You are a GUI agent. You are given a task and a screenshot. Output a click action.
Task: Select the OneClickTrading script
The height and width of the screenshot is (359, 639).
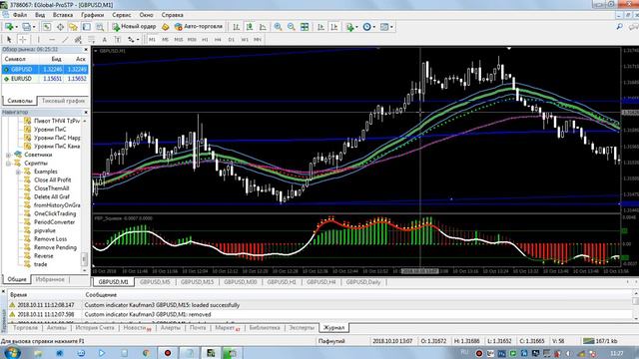point(55,213)
